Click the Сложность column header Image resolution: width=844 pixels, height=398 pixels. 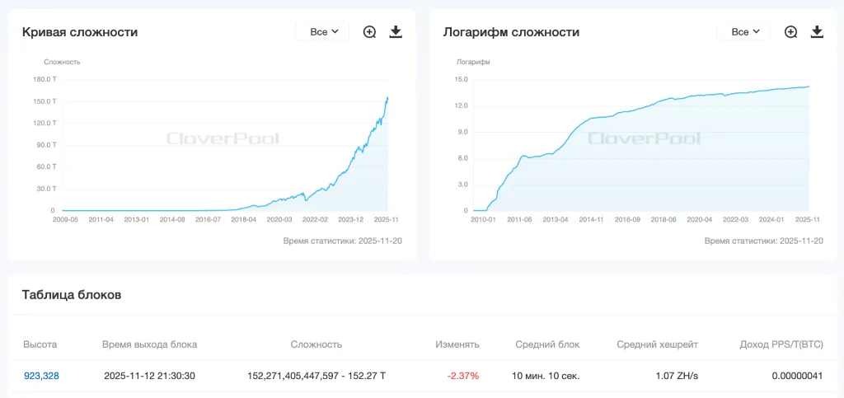(316, 344)
